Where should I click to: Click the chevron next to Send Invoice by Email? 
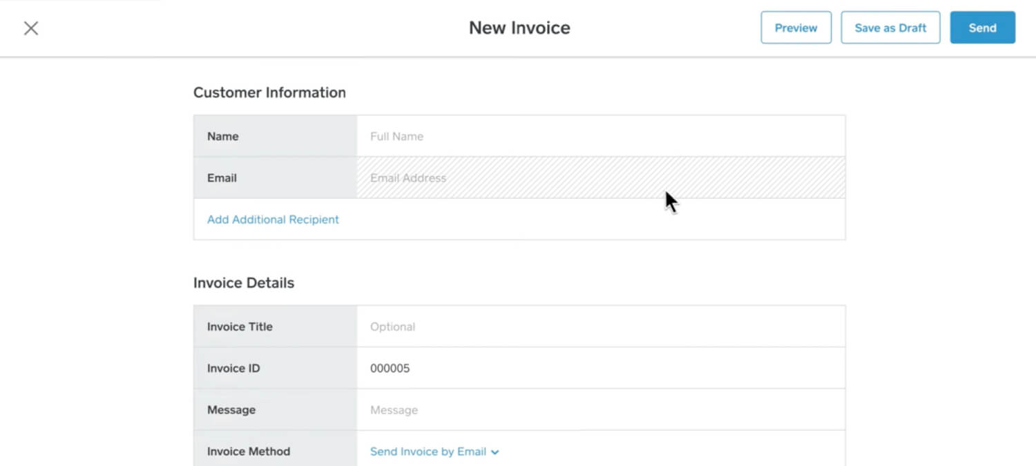(495, 452)
